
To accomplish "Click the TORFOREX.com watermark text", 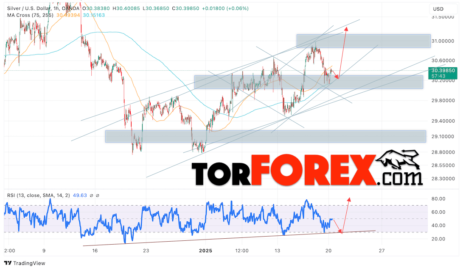I will 307,170.
